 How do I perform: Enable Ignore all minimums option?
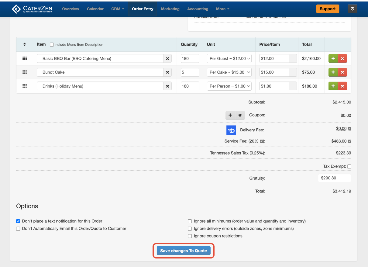[x=190, y=221]
